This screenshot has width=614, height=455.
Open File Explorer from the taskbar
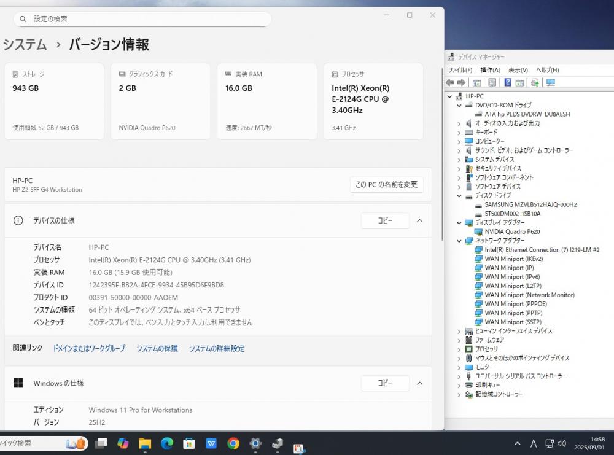(x=145, y=443)
